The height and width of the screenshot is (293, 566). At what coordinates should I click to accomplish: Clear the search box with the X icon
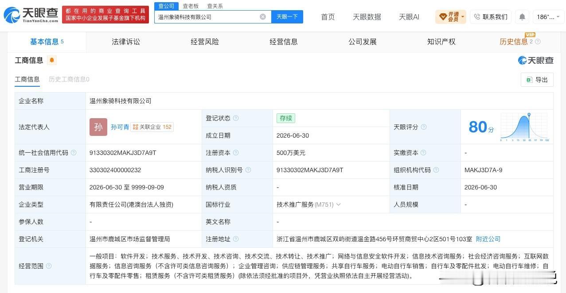[263, 17]
